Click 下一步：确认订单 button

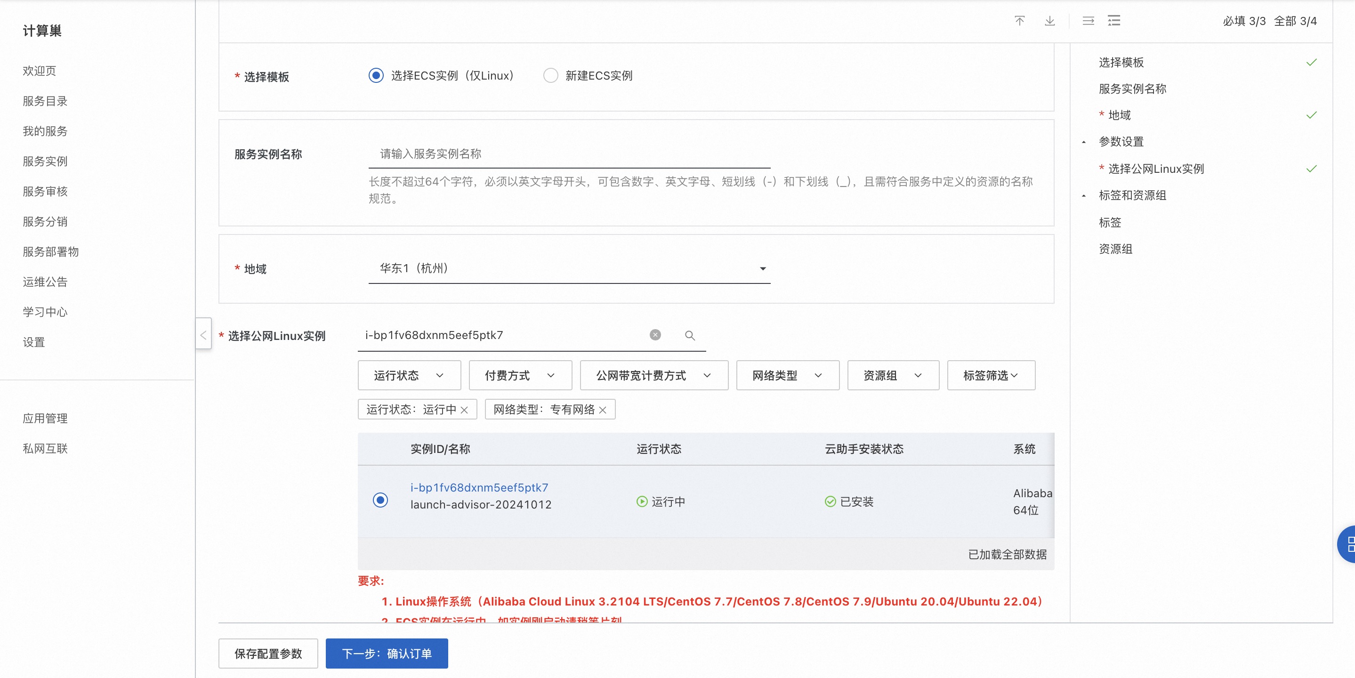point(387,653)
